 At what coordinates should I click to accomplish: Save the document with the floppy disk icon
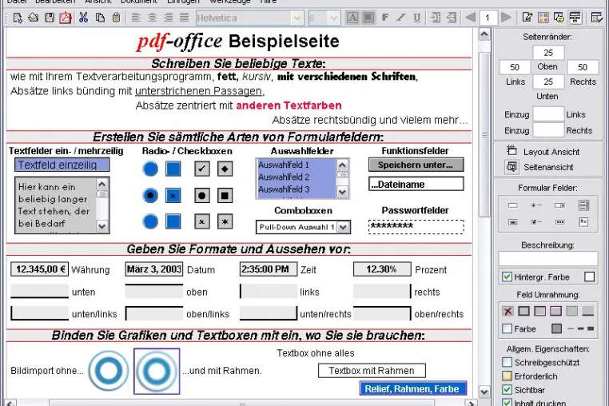50,18
